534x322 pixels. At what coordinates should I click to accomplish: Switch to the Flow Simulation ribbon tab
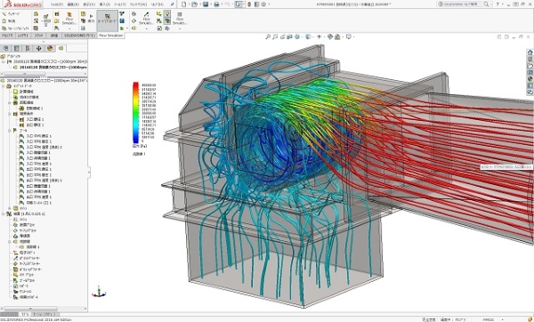[110, 36]
